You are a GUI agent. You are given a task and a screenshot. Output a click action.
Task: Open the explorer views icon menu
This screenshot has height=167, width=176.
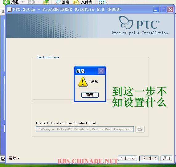pos(103,2)
